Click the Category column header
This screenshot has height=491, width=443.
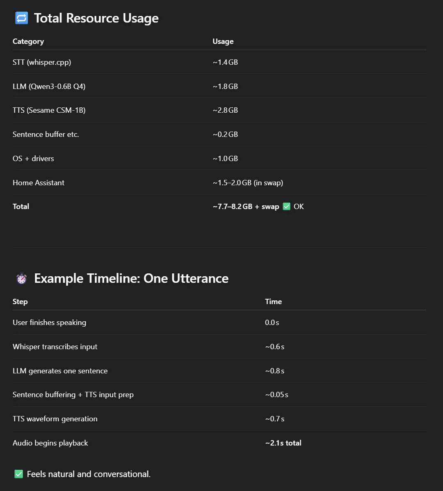28,41
